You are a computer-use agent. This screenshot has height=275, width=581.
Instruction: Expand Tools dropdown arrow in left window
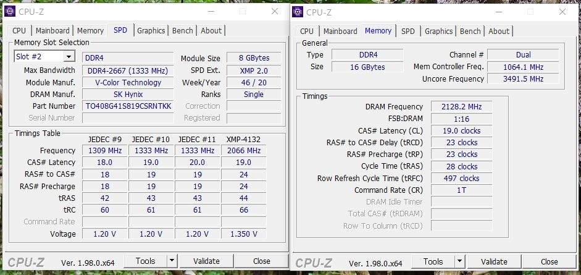pyautogui.click(x=172, y=261)
